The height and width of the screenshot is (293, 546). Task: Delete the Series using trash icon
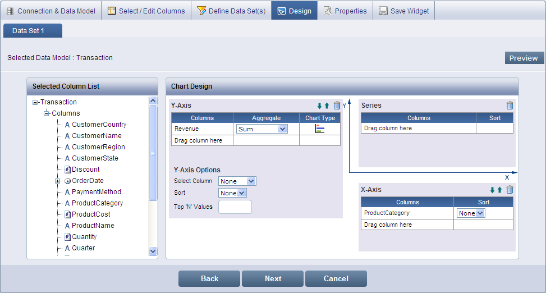510,106
